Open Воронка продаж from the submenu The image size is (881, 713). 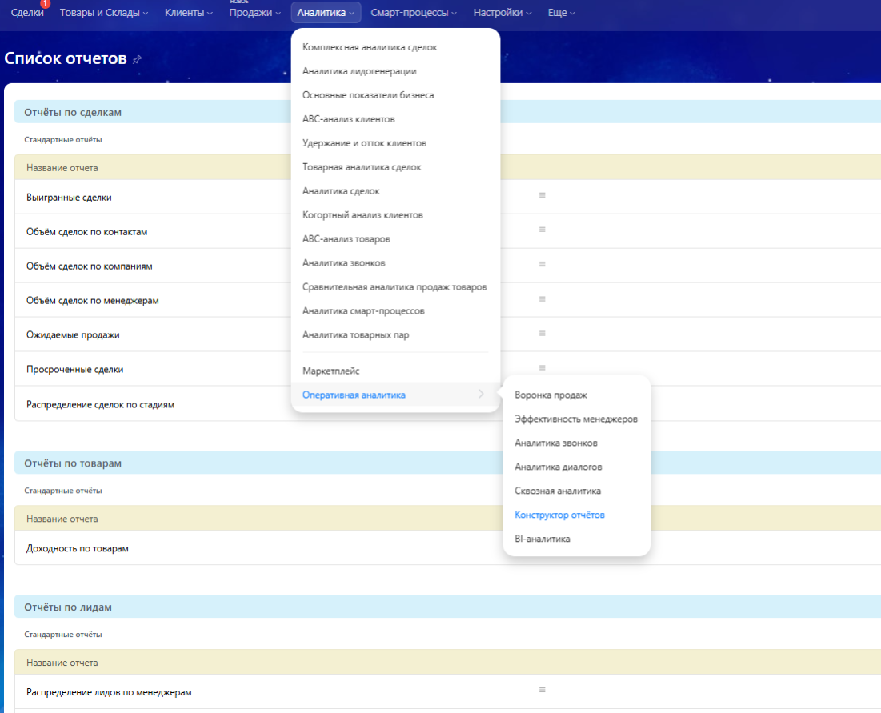551,395
